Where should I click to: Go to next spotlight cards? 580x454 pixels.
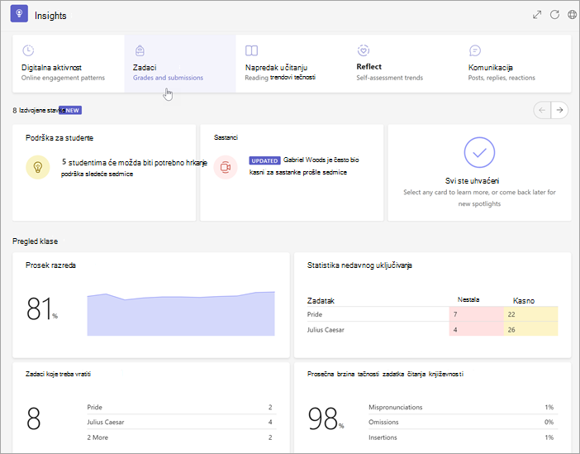[559, 110]
